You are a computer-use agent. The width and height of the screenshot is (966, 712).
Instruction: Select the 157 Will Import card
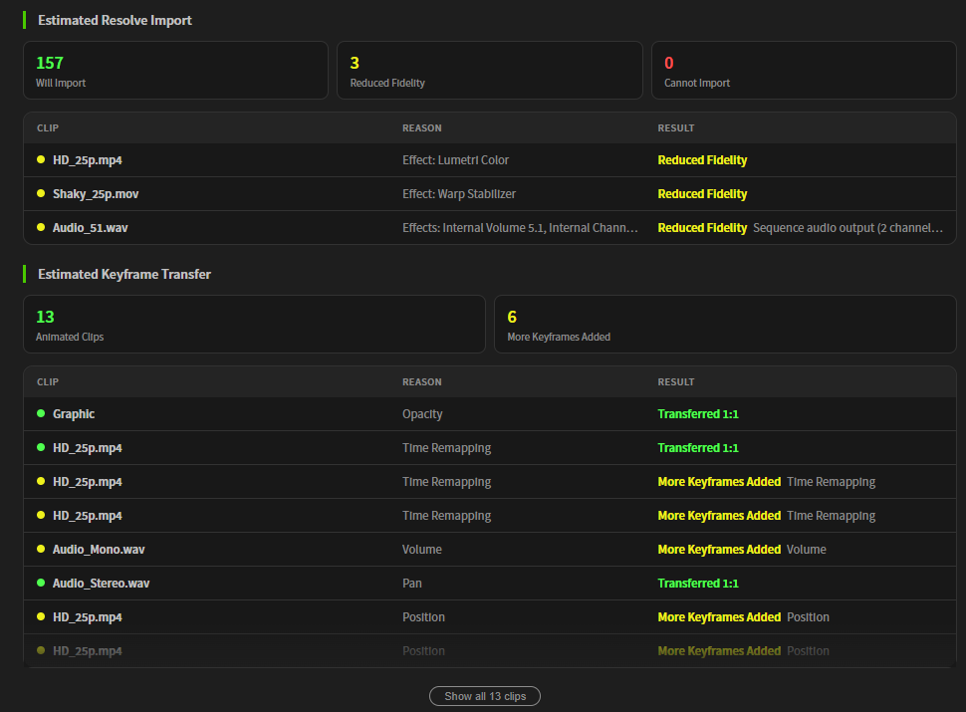[x=175, y=71]
